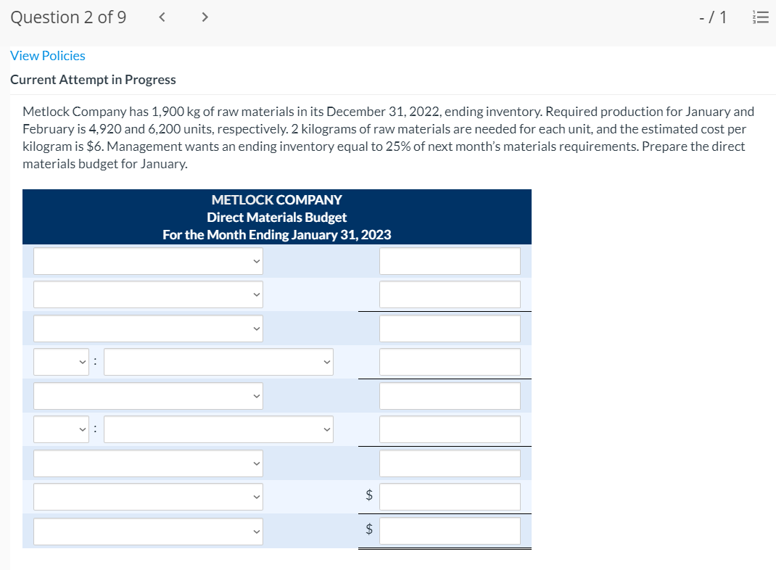This screenshot has width=776, height=570.
Task: Open the wide dropdown after the first colon
Action: [218, 361]
